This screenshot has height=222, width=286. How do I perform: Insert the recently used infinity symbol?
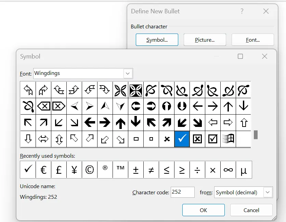[x=228, y=170]
